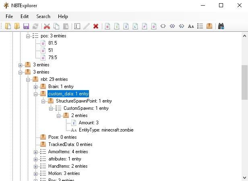Image resolution: width=248 pixels, height=181 pixels.
Task: Collapse the nbt: 29 entries node
Action: click(x=28, y=80)
